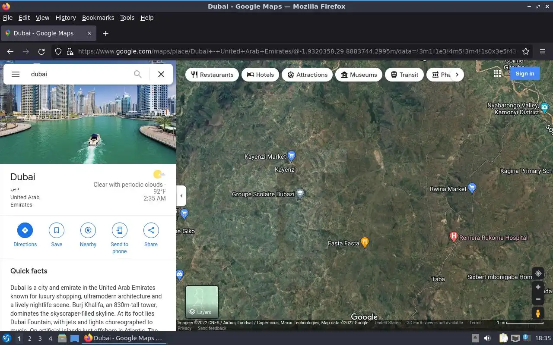Open Firefox application menu button
The image size is (553, 345).
(x=543, y=51)
